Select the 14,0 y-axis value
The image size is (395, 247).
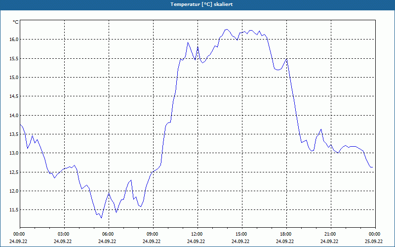point(14,116)
